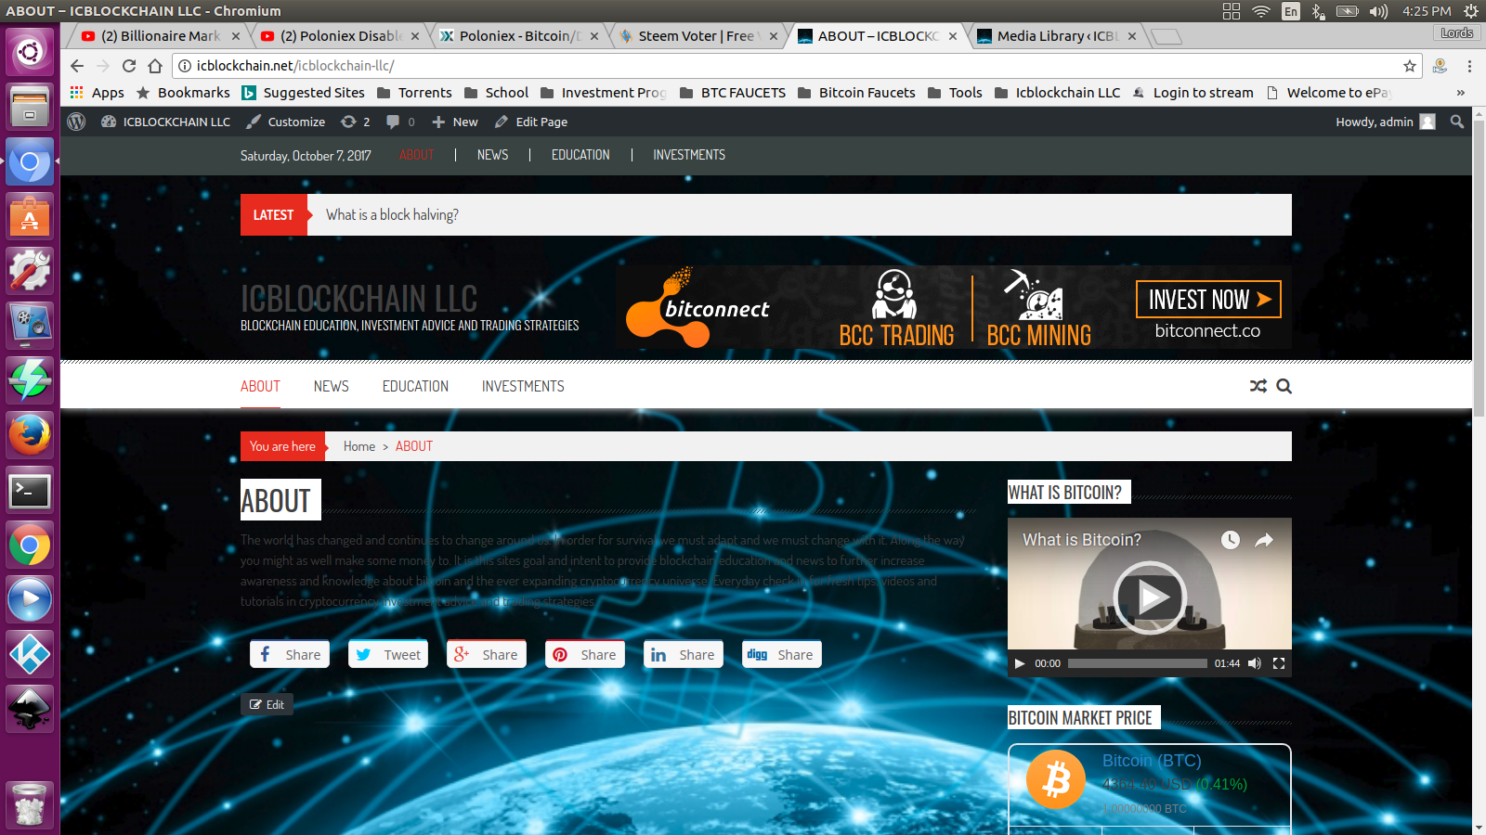Share page on Facebook
This screenshot has width=1486, height=835.
click(x=290, y=654)
